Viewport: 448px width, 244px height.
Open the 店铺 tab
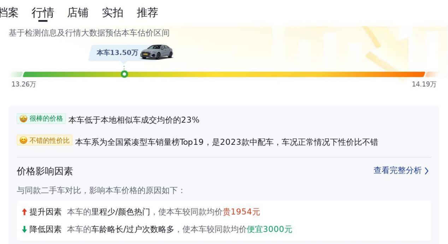point(78,13)
